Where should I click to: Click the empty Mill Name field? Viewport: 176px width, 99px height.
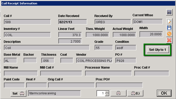(x=21, y=73)
